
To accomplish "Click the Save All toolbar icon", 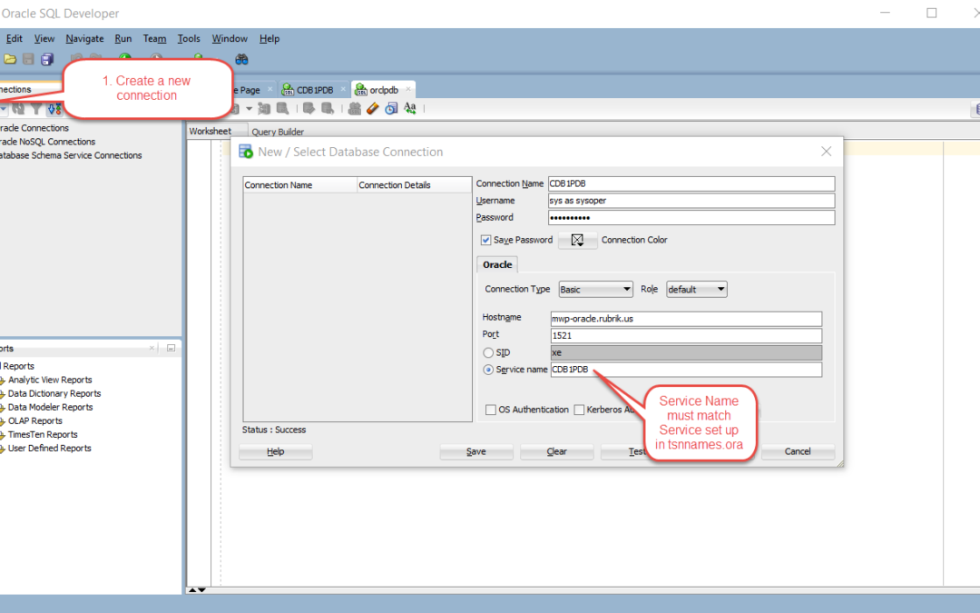I will point(47,59).
